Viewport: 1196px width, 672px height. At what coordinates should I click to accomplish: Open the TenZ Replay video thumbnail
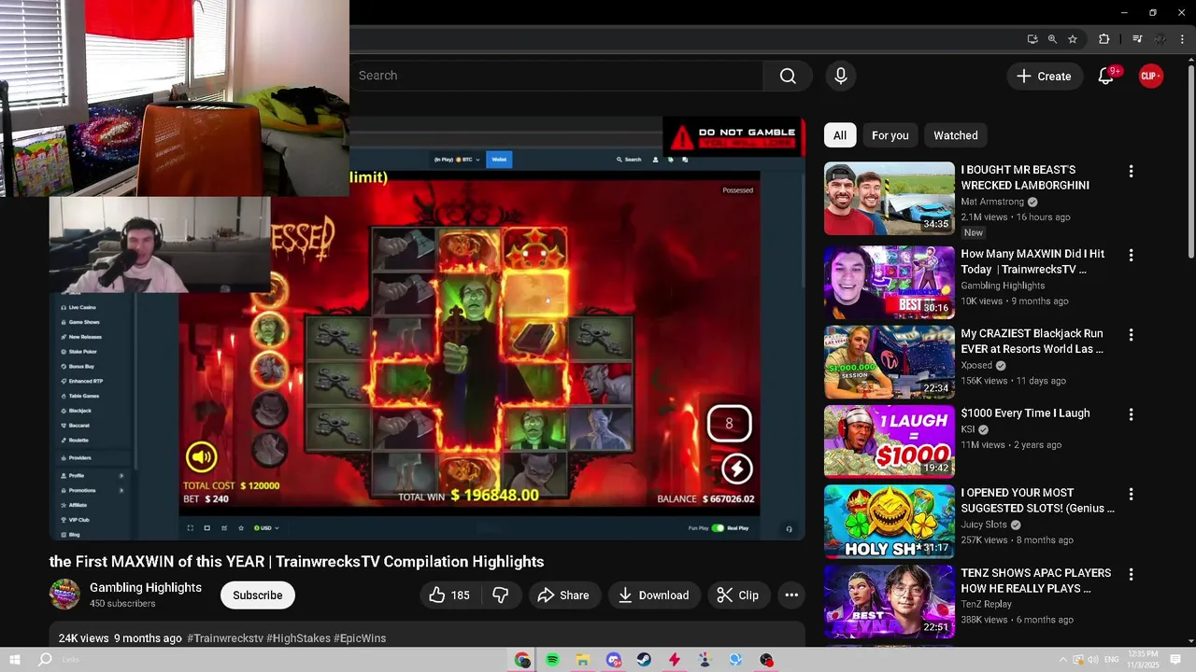(890, 601)
